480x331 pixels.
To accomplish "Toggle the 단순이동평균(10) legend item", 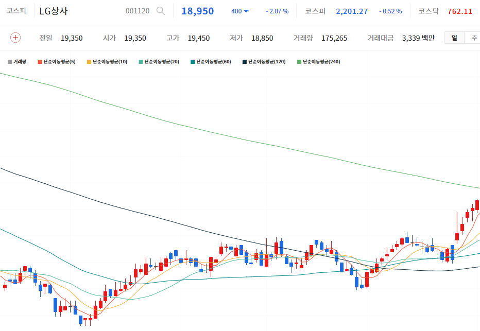I will click(x=107, y=61).
